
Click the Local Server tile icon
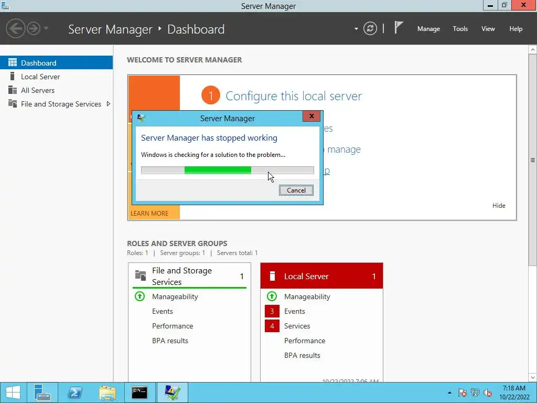[x=272, y=276]
